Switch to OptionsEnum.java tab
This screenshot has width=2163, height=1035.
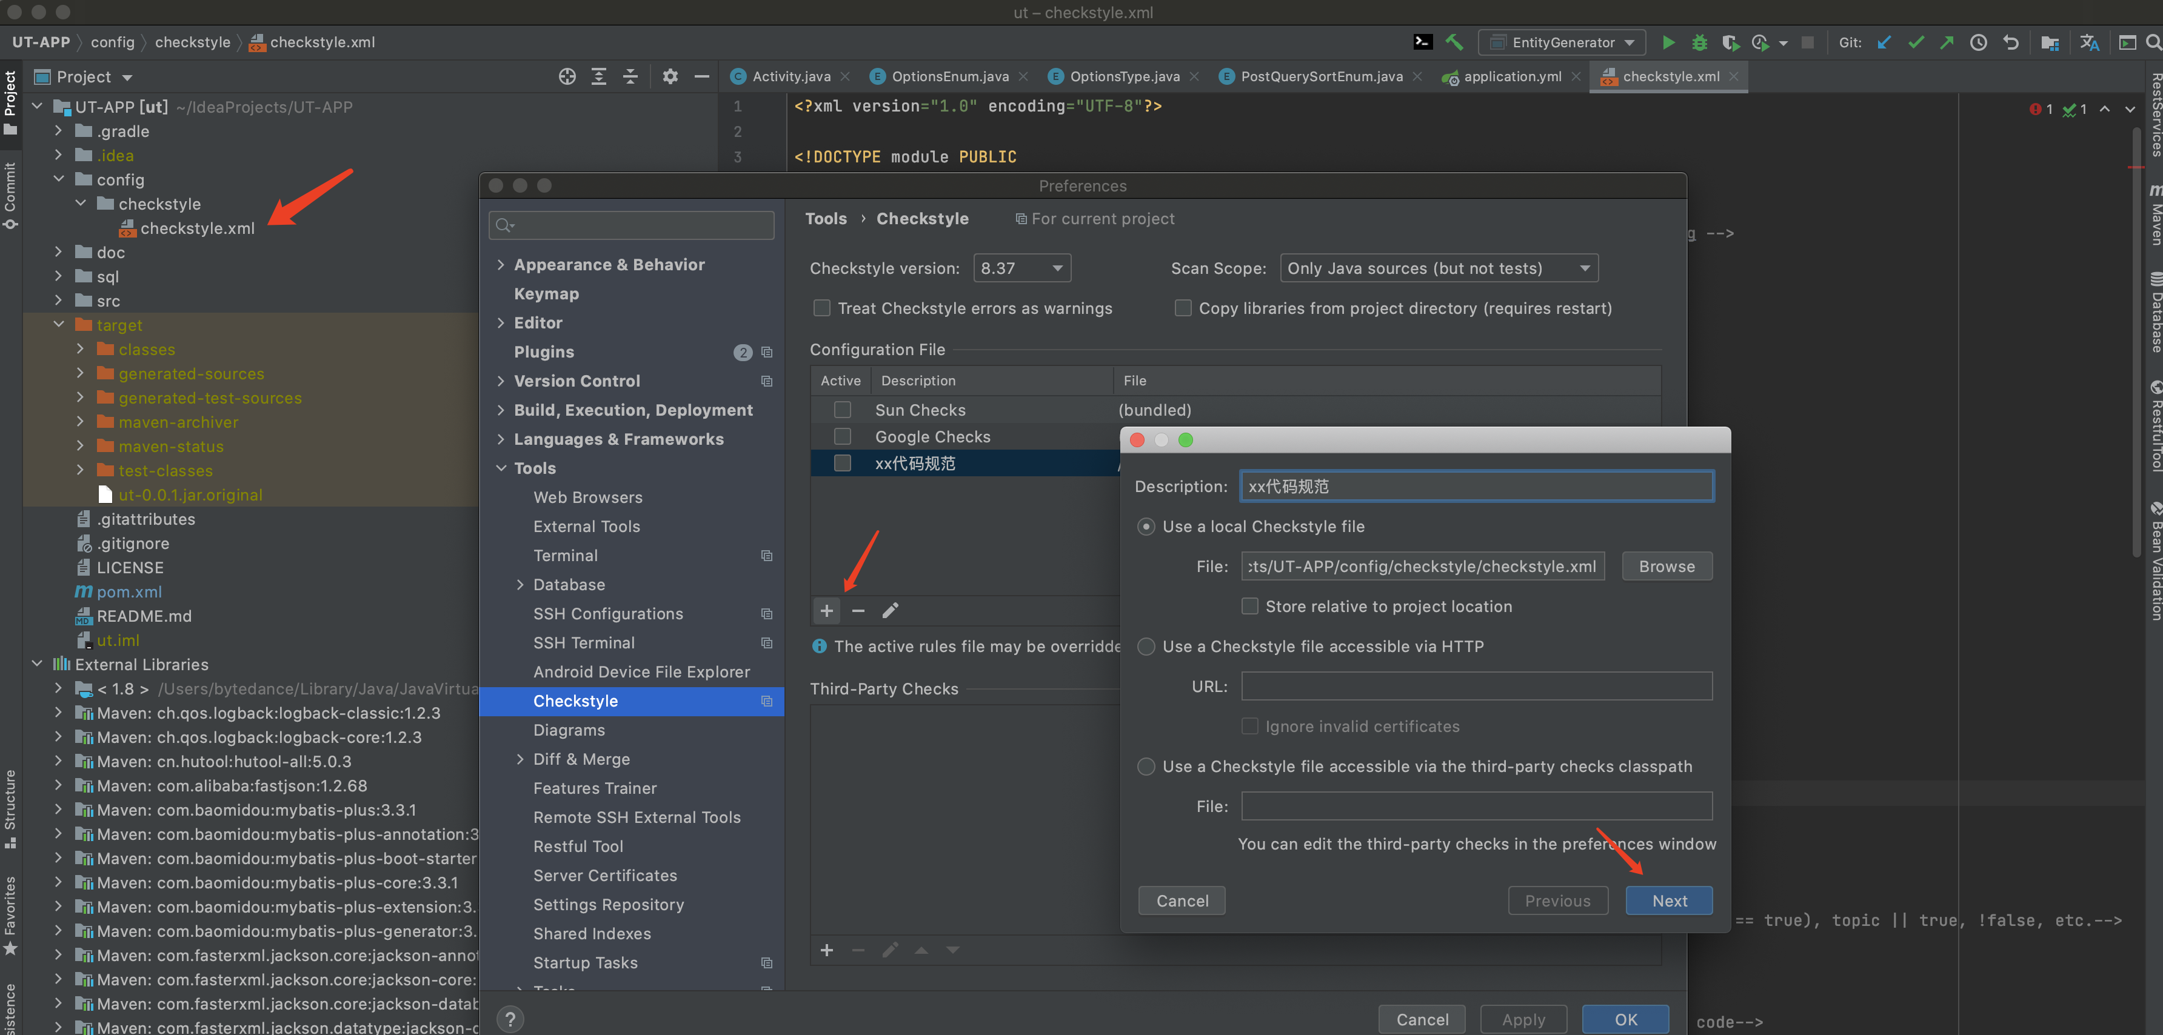[x=949, y=76]
